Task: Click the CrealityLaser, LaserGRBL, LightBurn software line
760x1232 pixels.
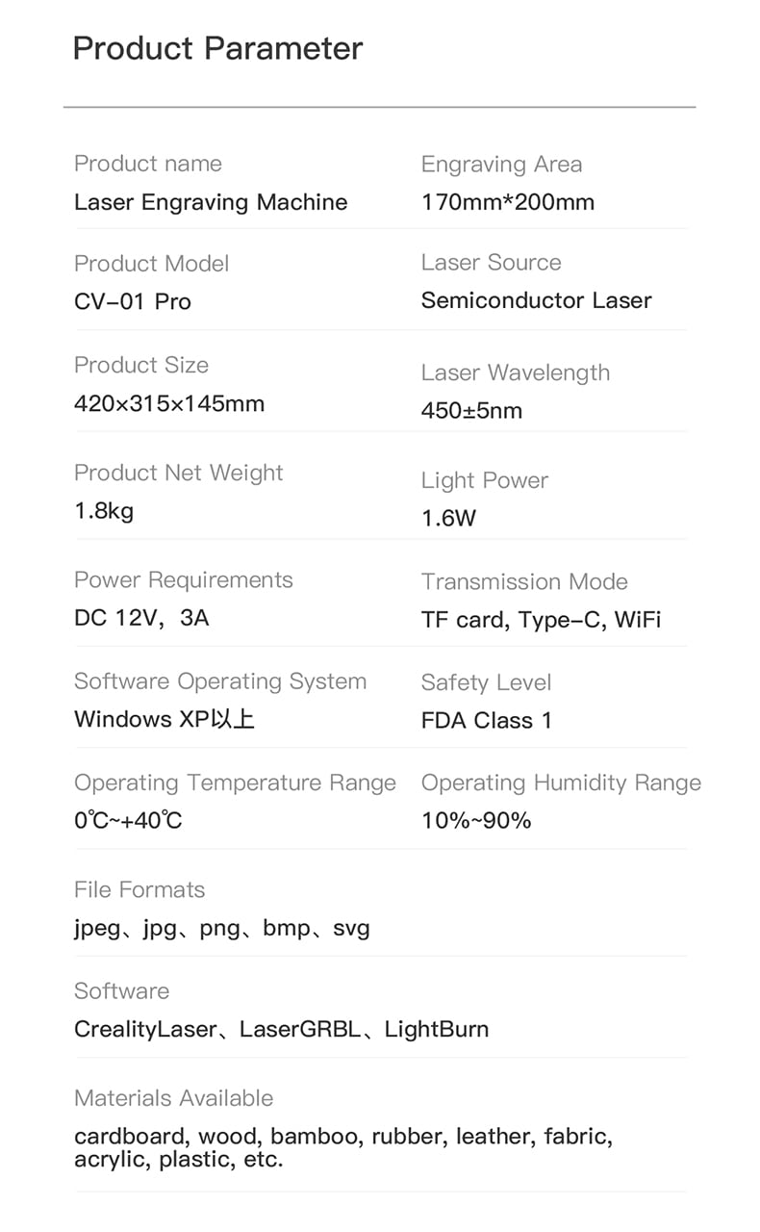Action: coord(282,1029)
